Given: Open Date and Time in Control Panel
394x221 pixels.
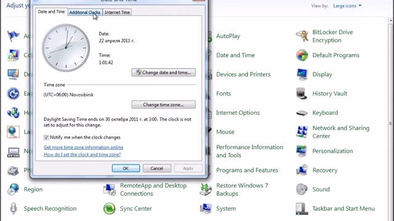Looking at the screenshot, I should click(235, 55).
